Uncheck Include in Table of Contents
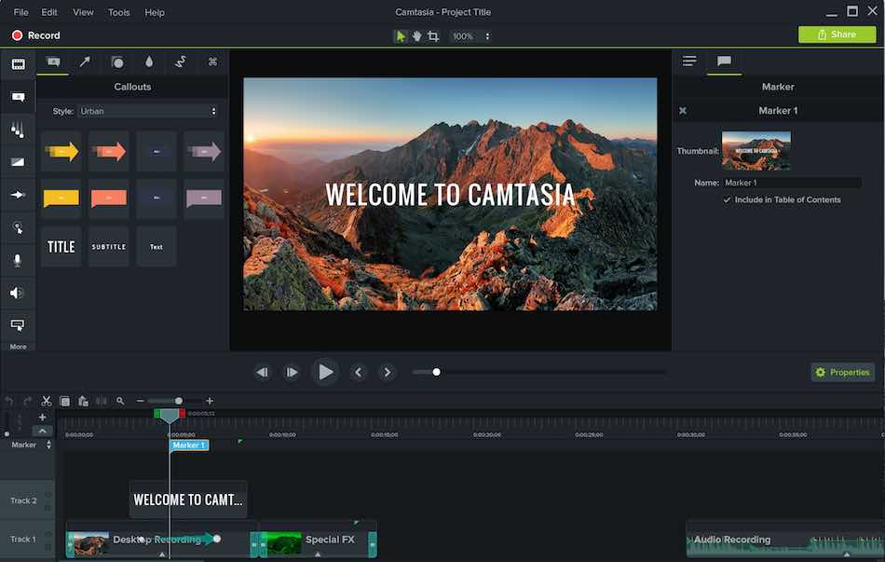Screen dimensions: 885x562 (x=727, y=200)
